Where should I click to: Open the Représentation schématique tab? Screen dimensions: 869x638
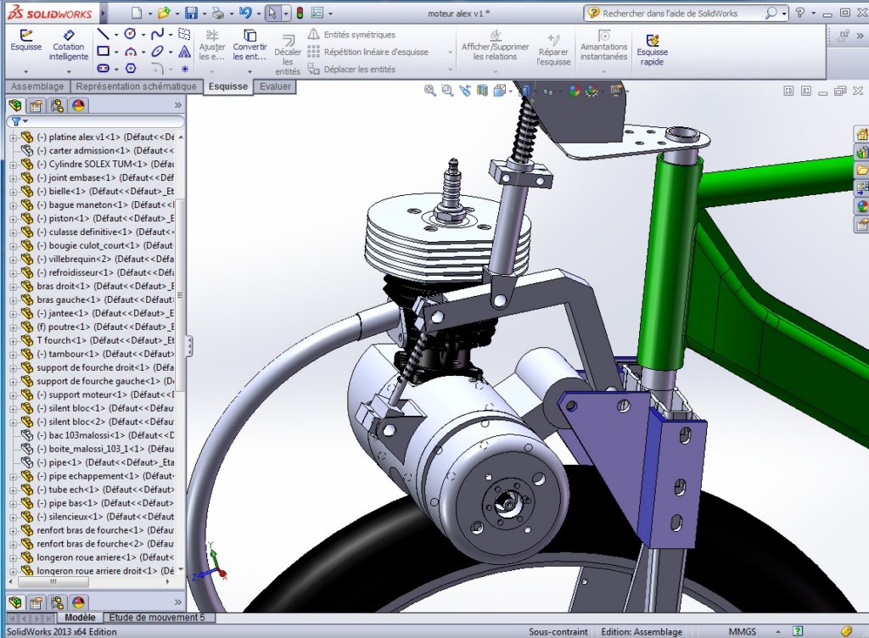pos(137,87)
